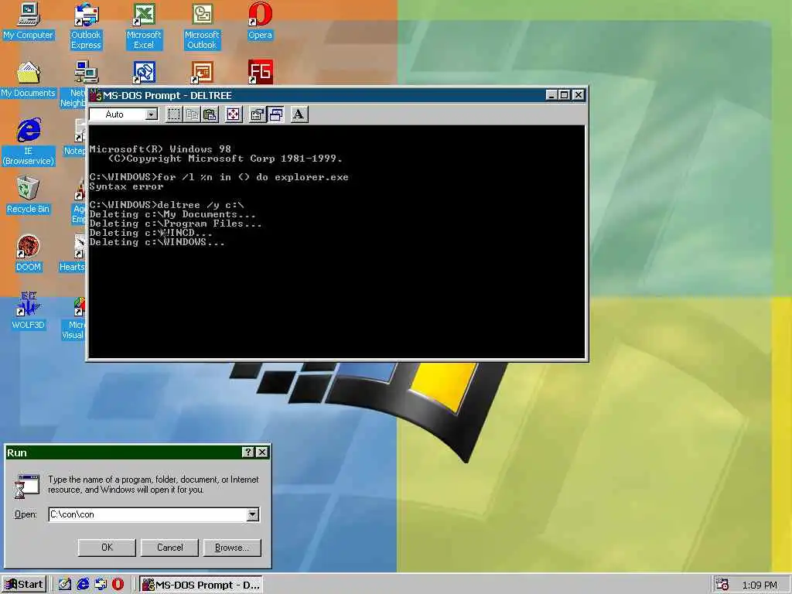Select the WOLF3D desktop shortcut
The image size is (792, 594).
coord(29,311)
